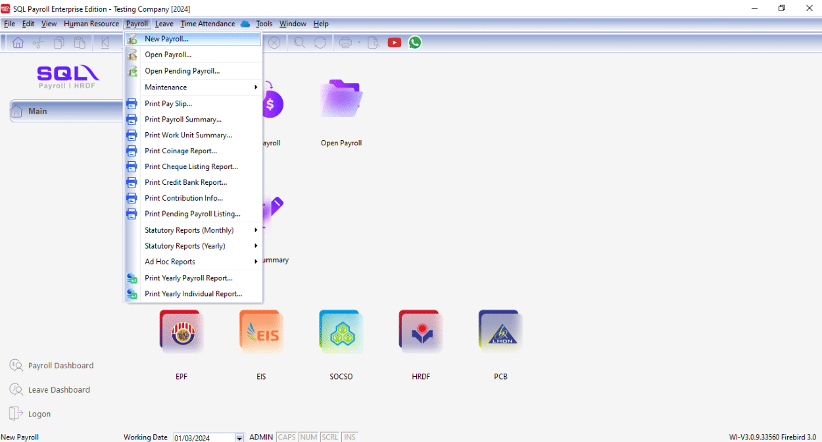Image resolution: width=822 pixels, height=442 pixels.
Task: Open the SQL Payroll YouTube channel icon
Action: [x=394, y=42]
